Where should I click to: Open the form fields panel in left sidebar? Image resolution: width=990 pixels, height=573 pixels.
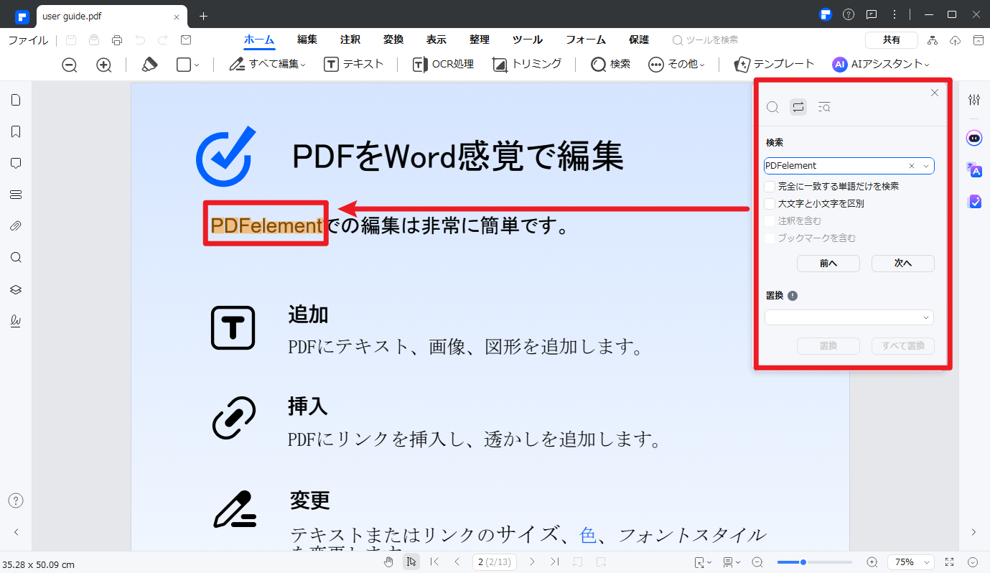point(16,195)
